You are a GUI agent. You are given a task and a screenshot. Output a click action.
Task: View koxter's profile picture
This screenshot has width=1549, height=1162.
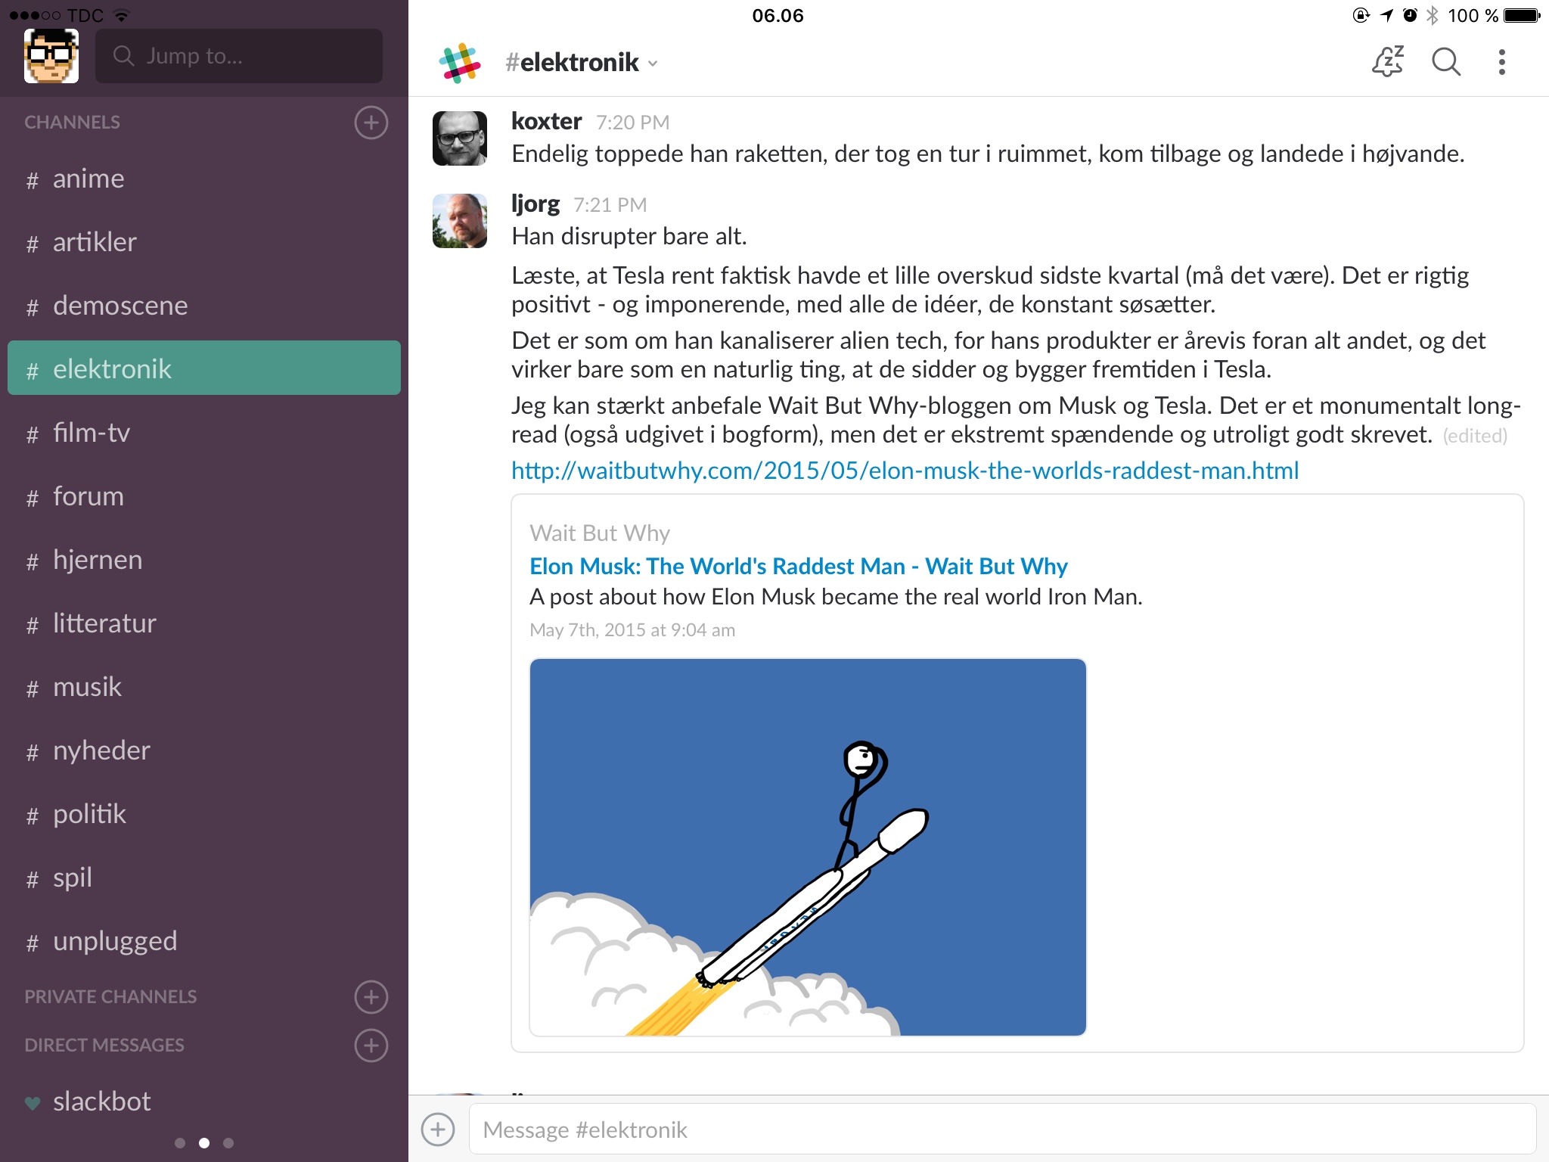[x=460, y=138]
